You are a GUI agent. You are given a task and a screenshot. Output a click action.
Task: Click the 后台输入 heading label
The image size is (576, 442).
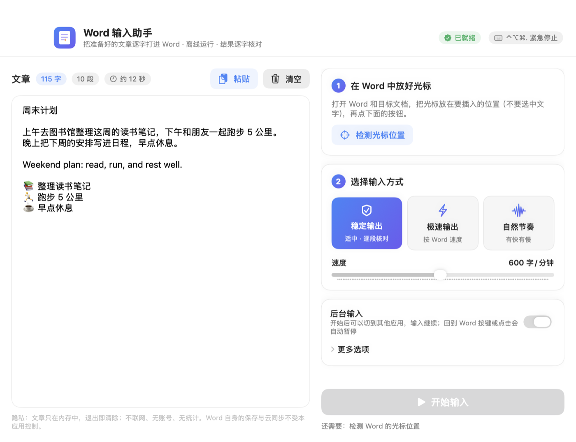(346, 313)
